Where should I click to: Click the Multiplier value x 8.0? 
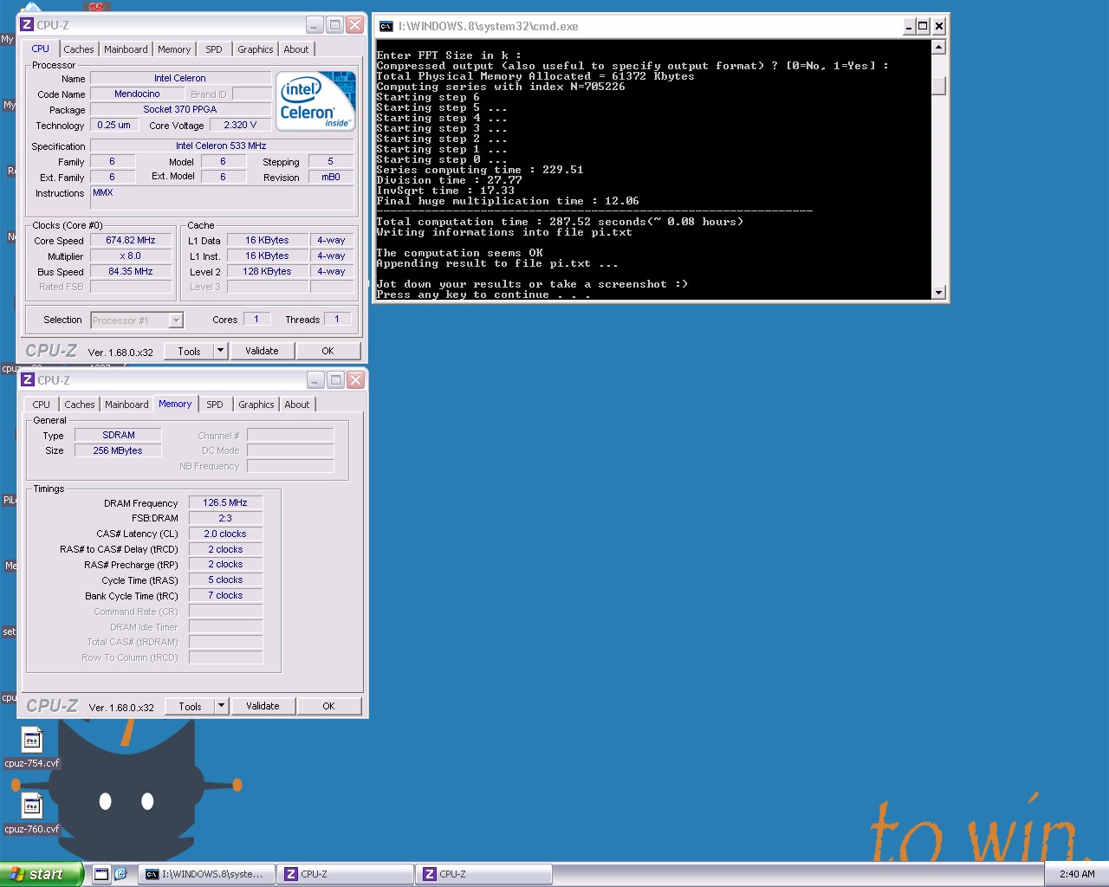tap(131, 256)
